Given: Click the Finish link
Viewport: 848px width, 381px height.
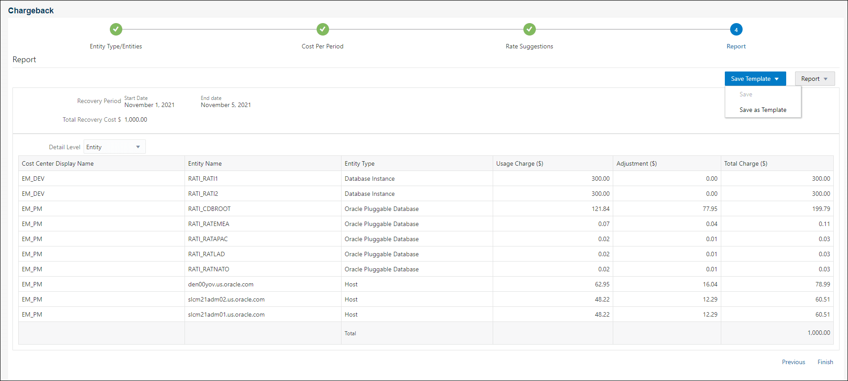Looking at the screenshot, I should [825, 362].
